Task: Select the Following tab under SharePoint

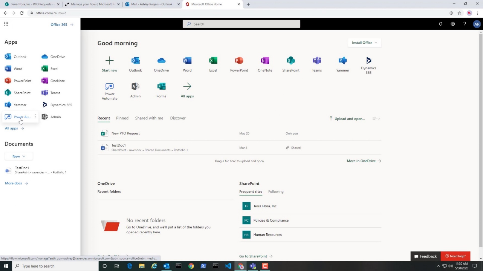Action: pyautogui.click(x=276, y=191)
